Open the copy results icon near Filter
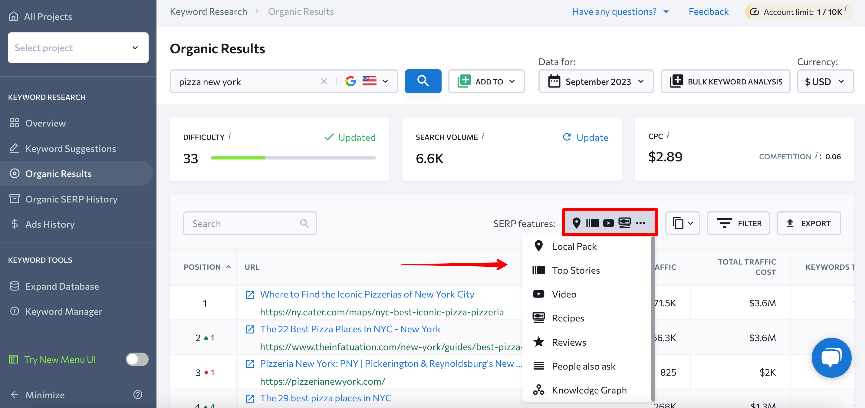The height and width of the screenshot is (408, 865). tap(682, 223)
